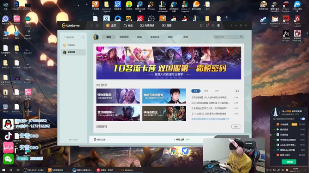
Task: Open the green WeChat icon on the desktop
Action: [x=8, y=159]
